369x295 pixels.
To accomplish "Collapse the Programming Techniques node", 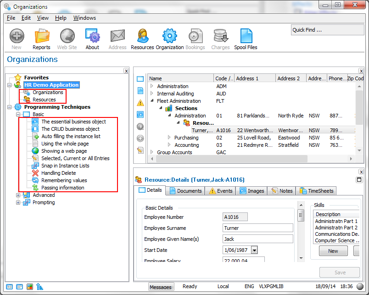I will pos(10,107).
